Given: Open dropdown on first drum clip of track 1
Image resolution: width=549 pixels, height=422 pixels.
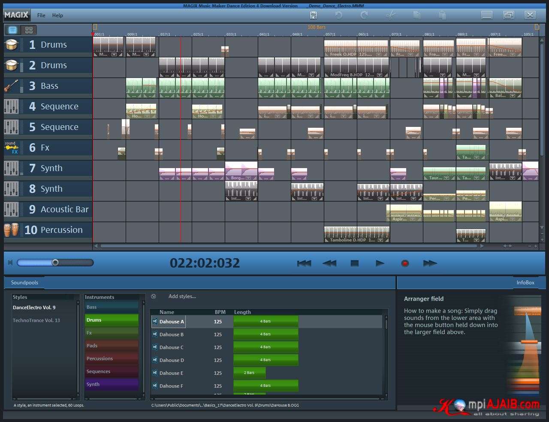Looking at the screenshot, I should 114,54.
